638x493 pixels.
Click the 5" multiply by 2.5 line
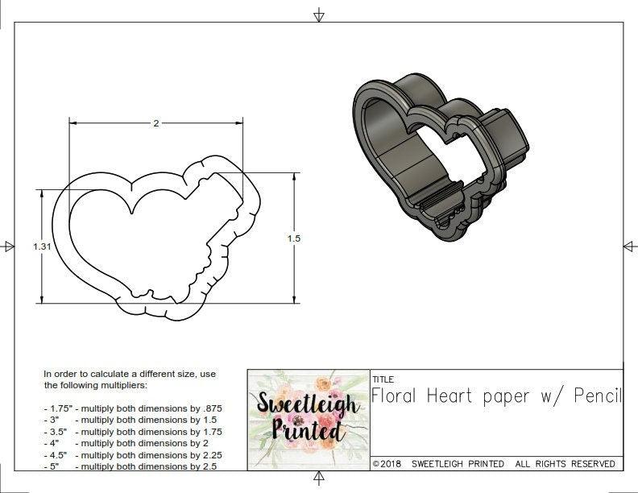(x=130, y=466)
